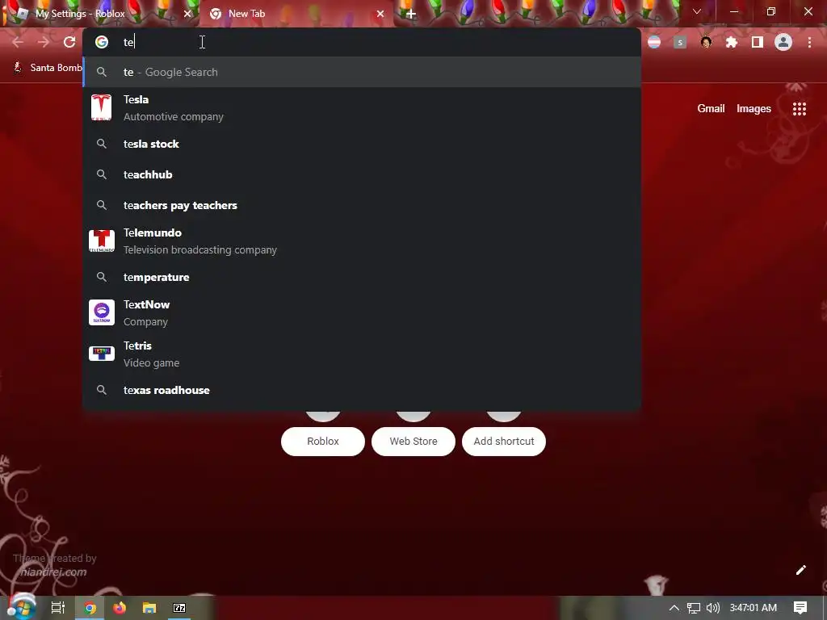Open File Explorer from the taskbar
Screen dimensions: 827x620
click(149, 608)
